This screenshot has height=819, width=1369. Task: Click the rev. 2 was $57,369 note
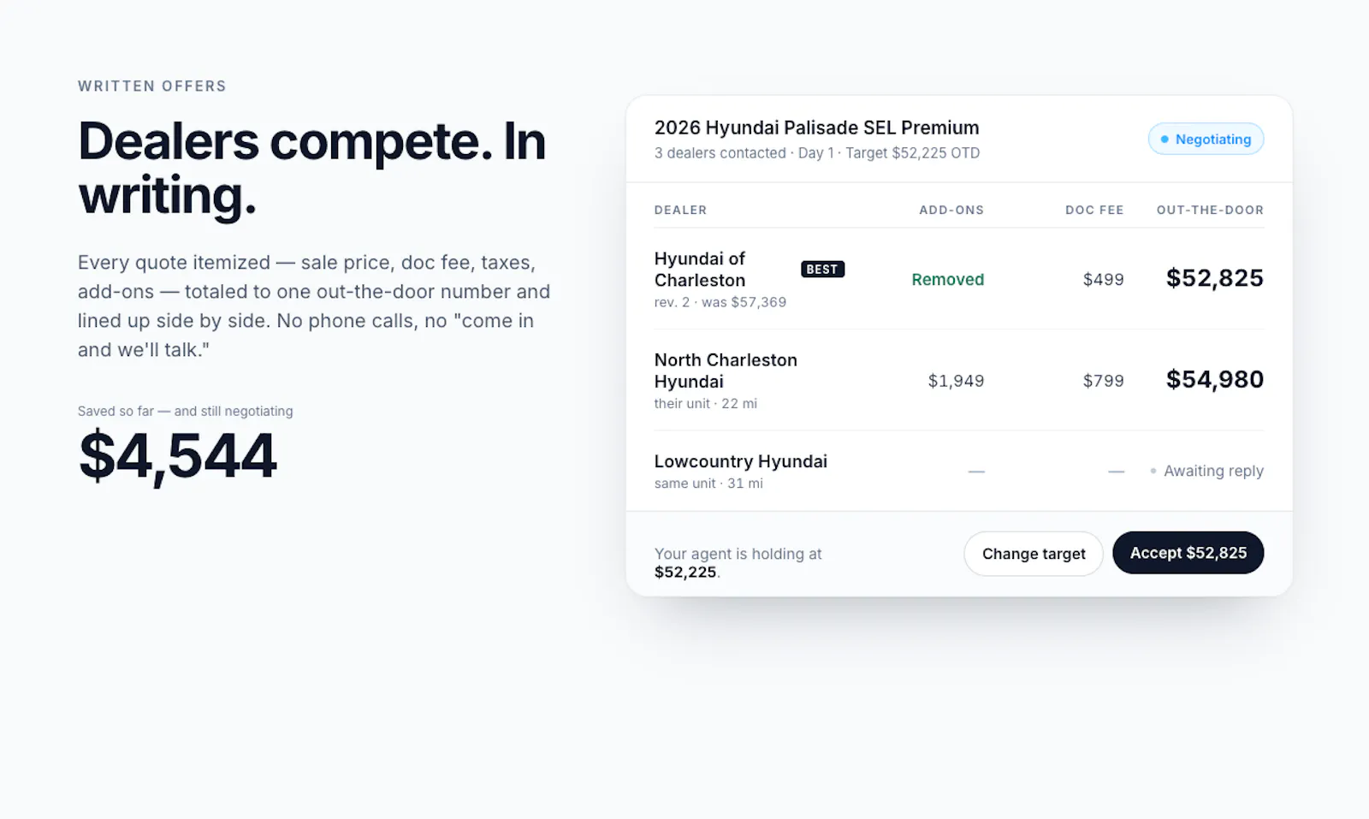pos(720,302)
